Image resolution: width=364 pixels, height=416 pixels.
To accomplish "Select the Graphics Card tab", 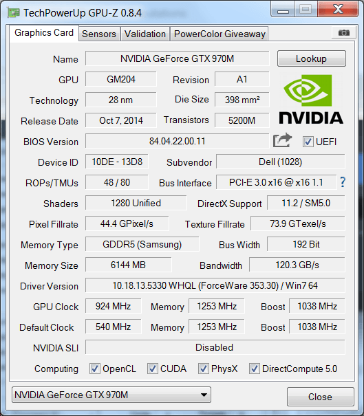I will click(x=44, y=33).
